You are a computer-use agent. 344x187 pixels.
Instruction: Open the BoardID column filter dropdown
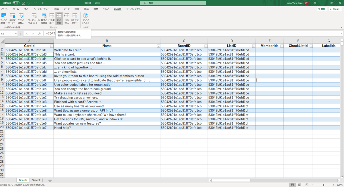206,46
